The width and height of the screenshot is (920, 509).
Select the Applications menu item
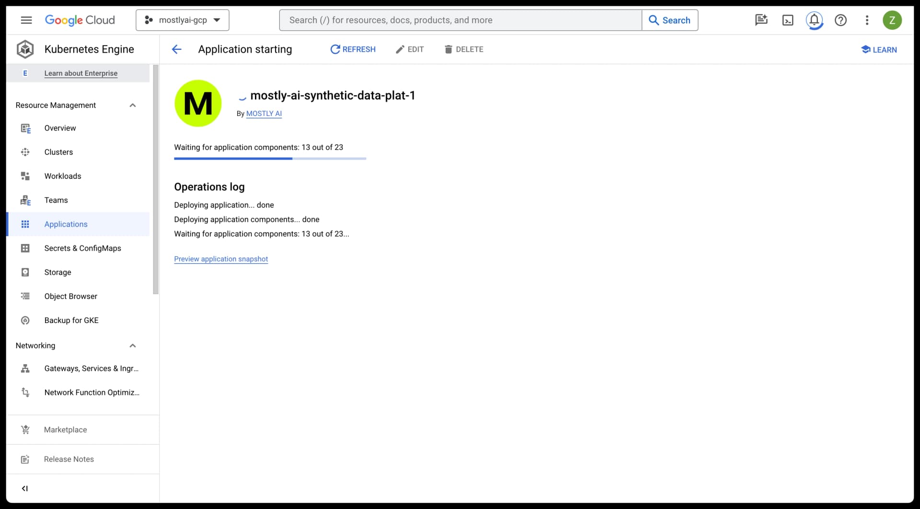pos(66,224)
